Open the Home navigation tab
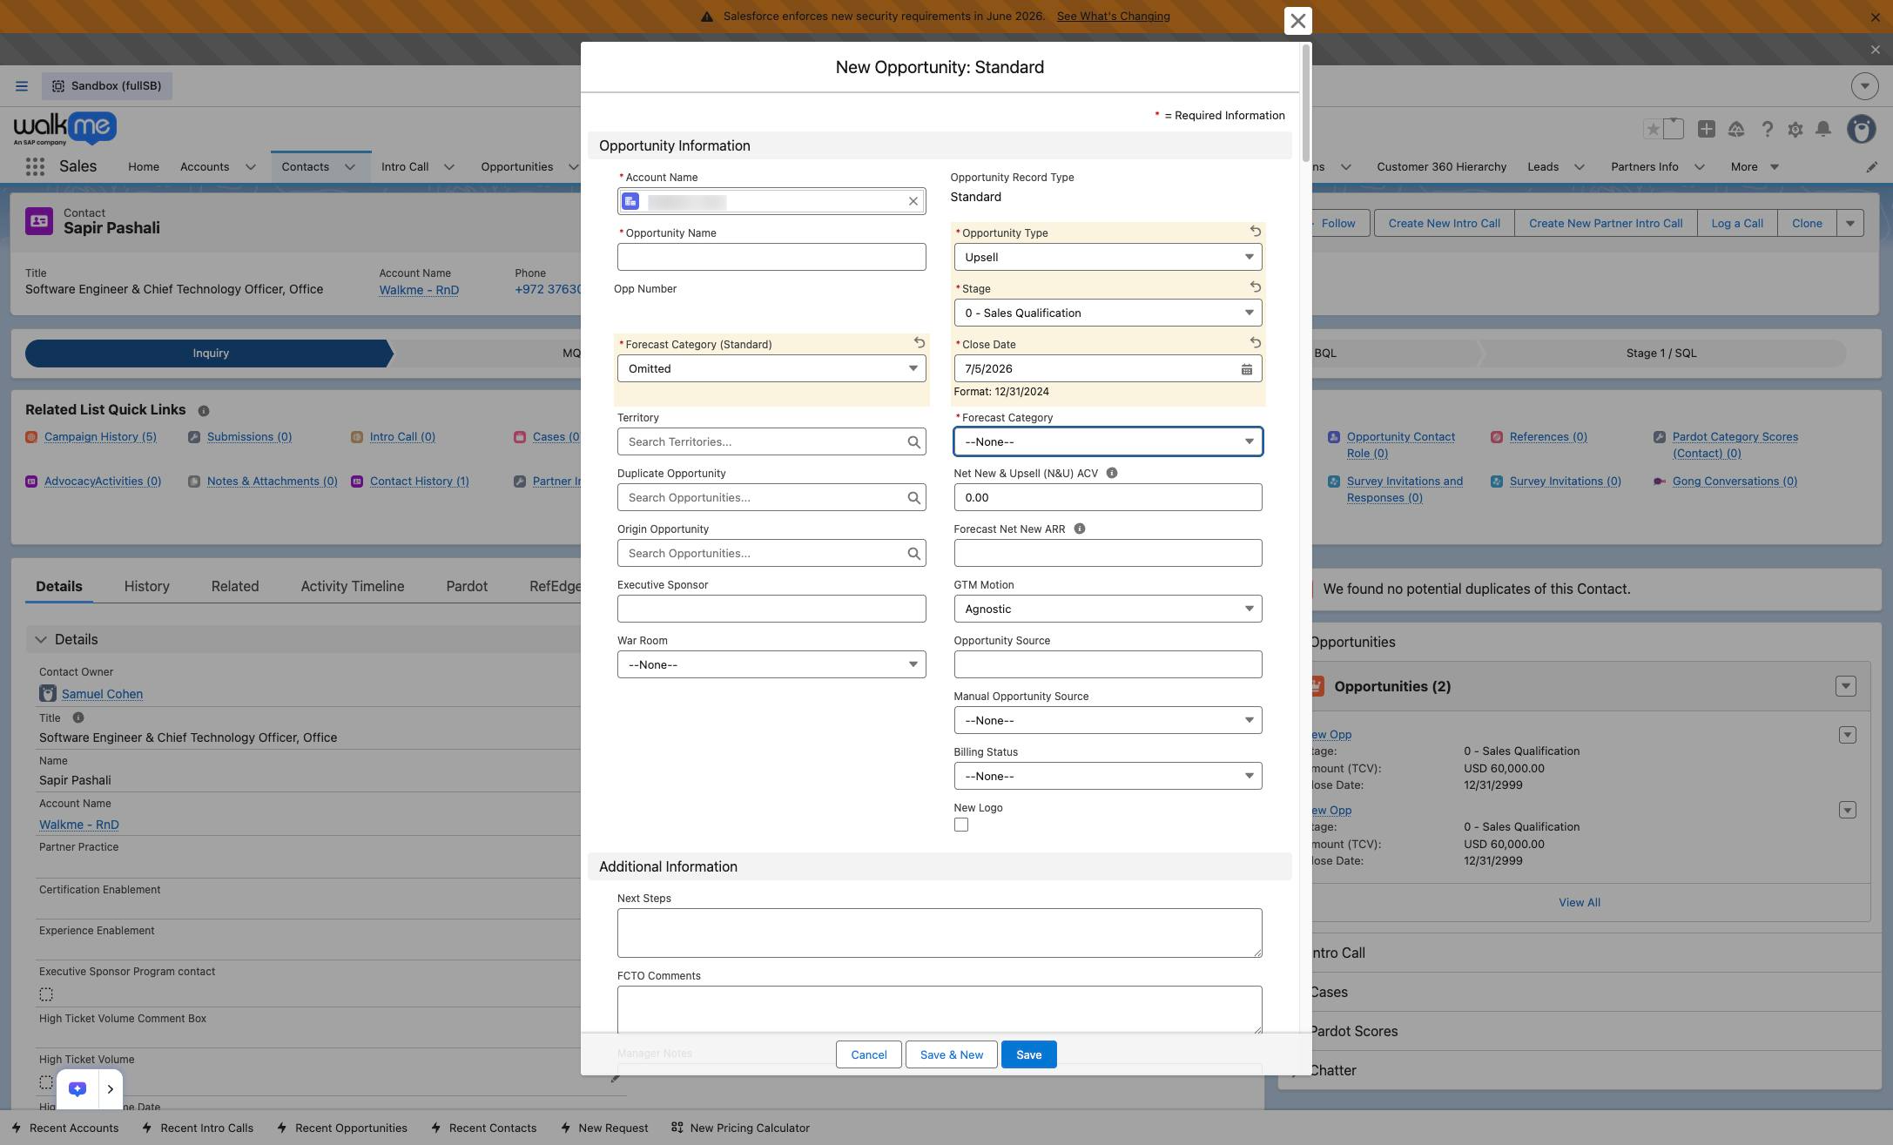The image size is (1893, 1145). coord(144,167)
